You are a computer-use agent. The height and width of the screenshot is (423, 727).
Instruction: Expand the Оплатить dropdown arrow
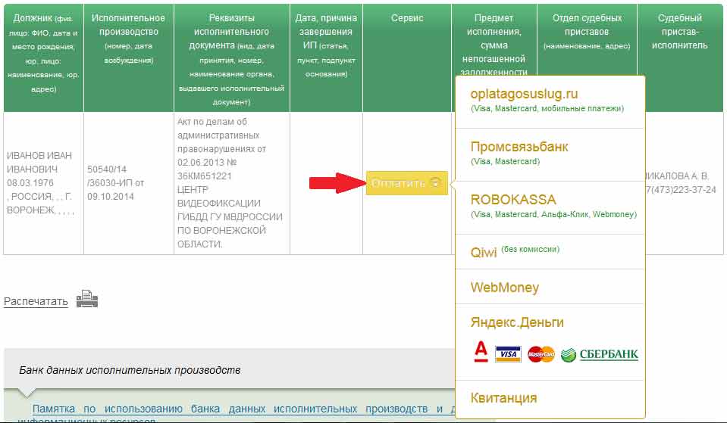[435, 183]
